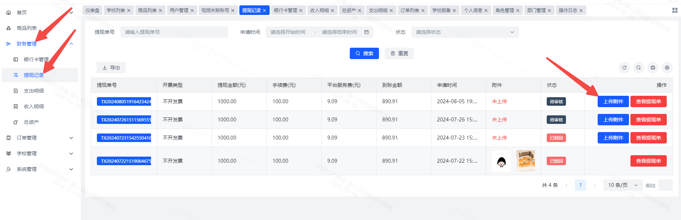Open the 10 条/页 page size dropdown
Viewport: 681px width, 220px height.
click(x=623, y=185)
